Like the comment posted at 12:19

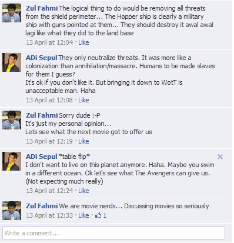pyautogui.click(x=83, y=141)
